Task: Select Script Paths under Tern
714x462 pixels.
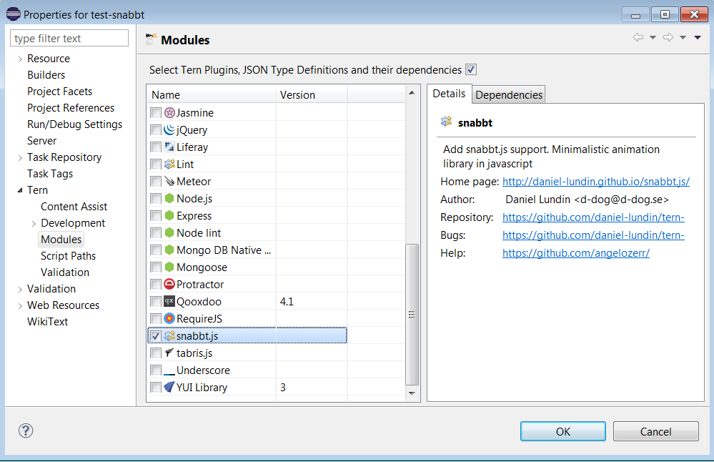Action: click(67, 255)
